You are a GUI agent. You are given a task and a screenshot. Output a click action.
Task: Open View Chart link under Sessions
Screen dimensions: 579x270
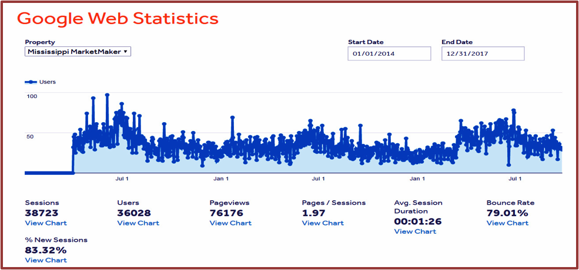click(x=46, y=223)
